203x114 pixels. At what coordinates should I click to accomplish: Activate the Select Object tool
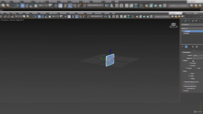click(x=24, y=16)
